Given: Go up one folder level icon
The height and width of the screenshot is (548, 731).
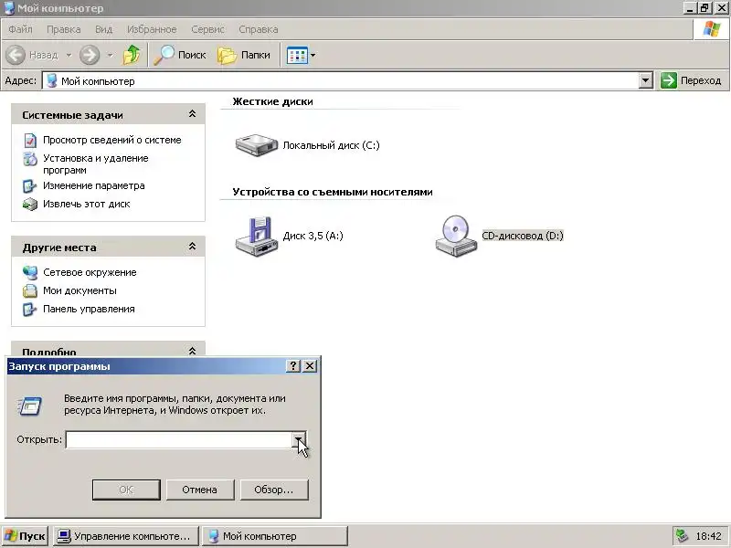Looking at the screenshot, I should pos(132,55).
